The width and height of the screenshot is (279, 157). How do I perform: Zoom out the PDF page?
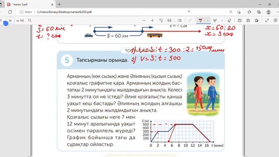144,20
